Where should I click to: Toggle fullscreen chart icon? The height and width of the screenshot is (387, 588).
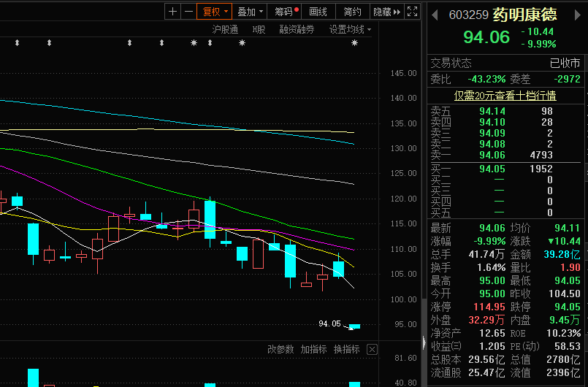tap(412, 12)
